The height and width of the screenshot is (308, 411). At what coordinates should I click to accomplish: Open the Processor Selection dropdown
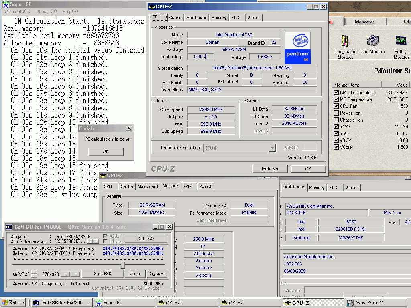[x=273, y=148]
